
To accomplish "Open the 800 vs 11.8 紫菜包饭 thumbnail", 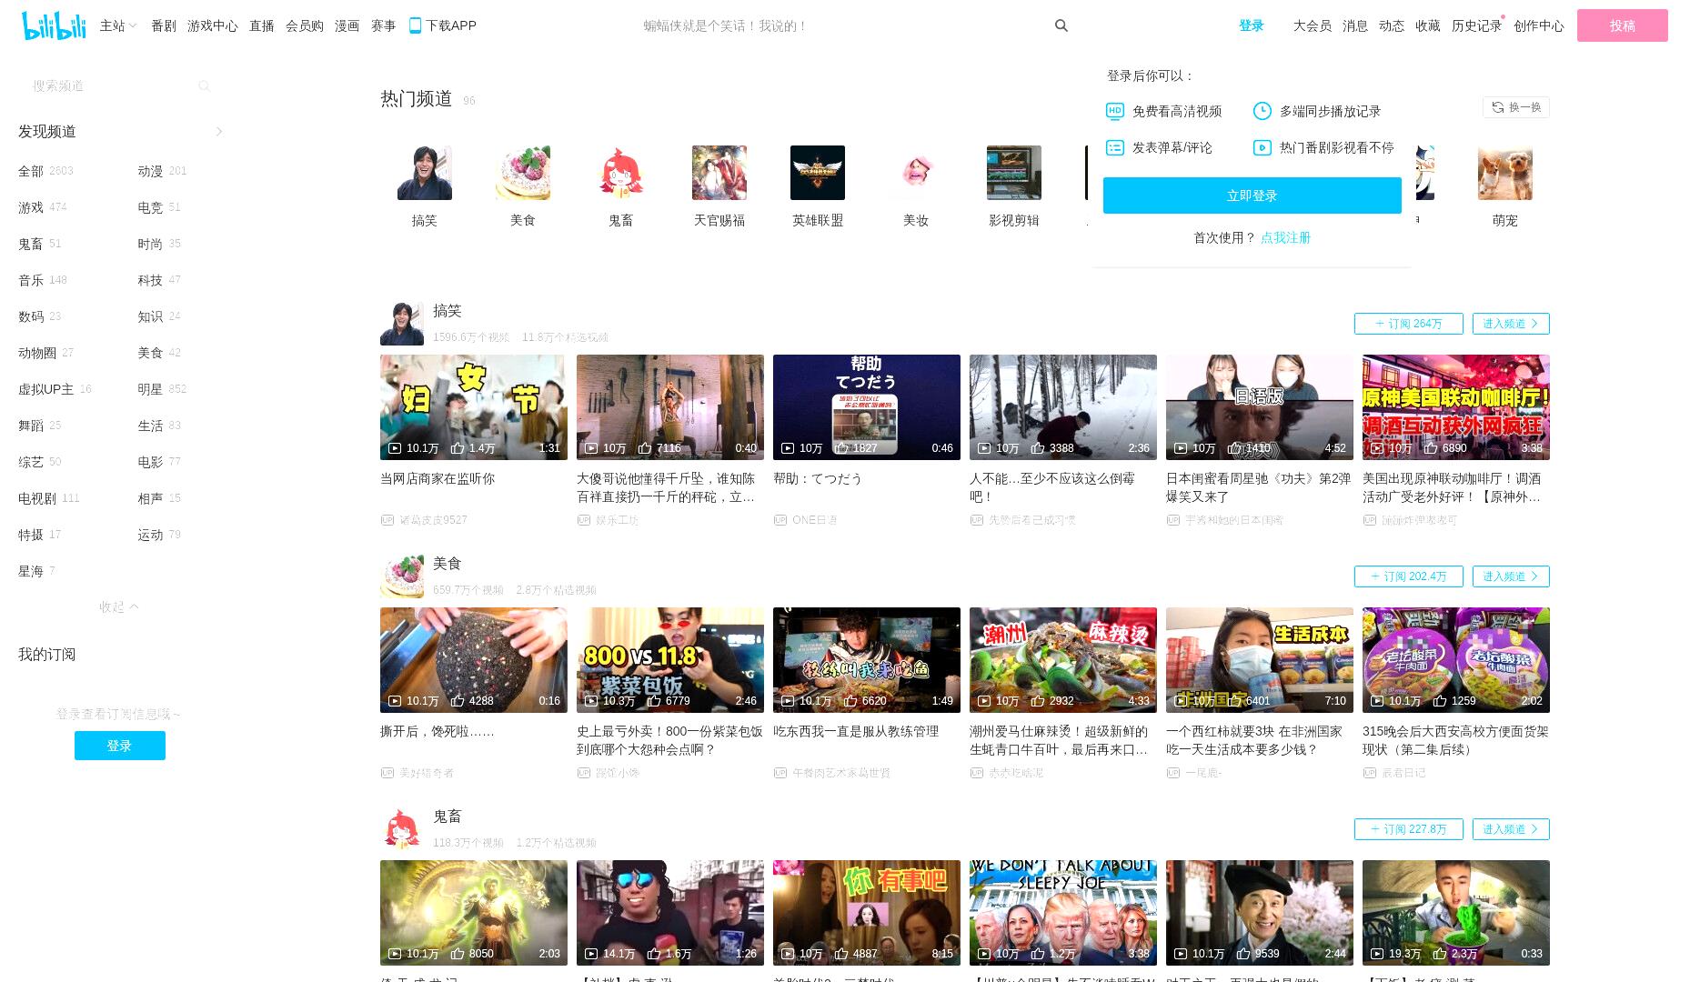I will click(x=670, y=660).
